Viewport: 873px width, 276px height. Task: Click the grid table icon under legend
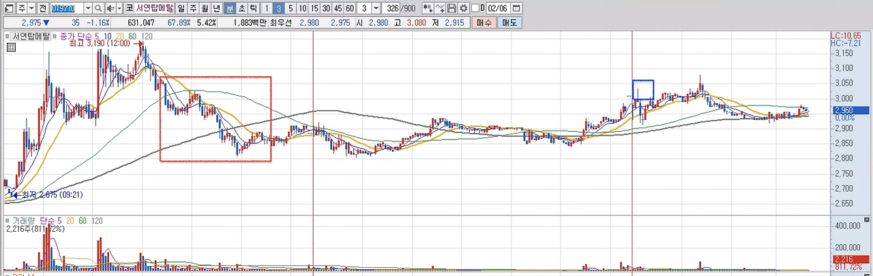coord(11,48)
